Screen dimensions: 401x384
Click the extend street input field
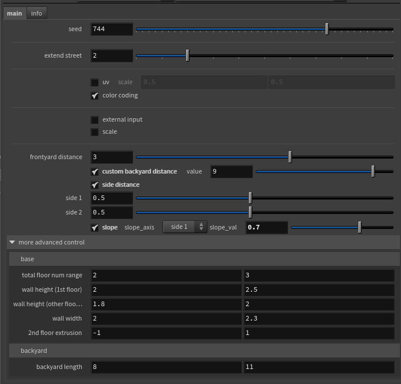112,55
